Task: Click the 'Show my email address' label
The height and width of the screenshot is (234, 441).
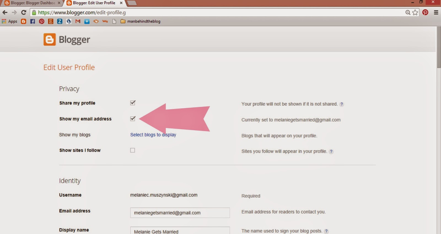Action: (85, 119)
